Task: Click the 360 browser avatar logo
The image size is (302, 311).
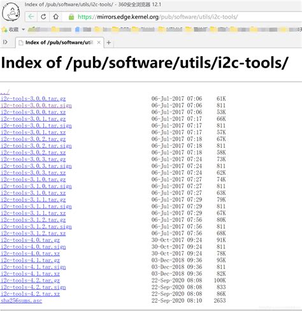Action: 11,12
